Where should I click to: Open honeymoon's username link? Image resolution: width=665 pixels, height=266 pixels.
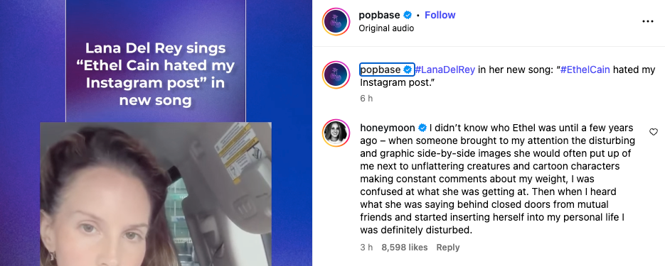[388, 128]
